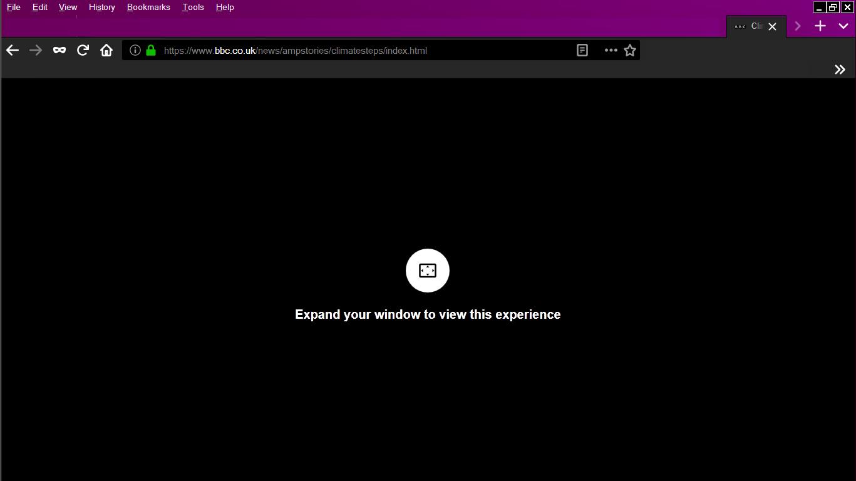Open the View menu
The height and width of the screenshot is (481, 856).
click(x=68, y=8)
